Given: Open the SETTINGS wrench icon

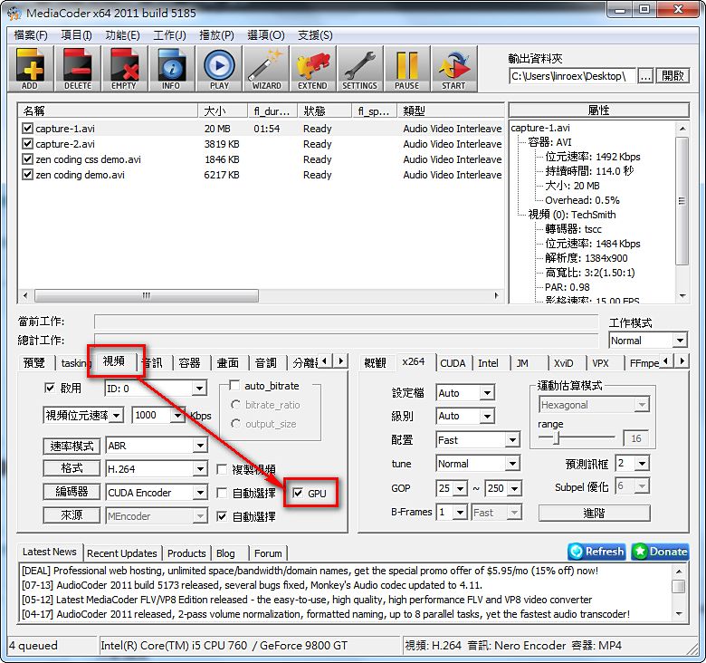Looking at the screenshot, I should point(359,69).
